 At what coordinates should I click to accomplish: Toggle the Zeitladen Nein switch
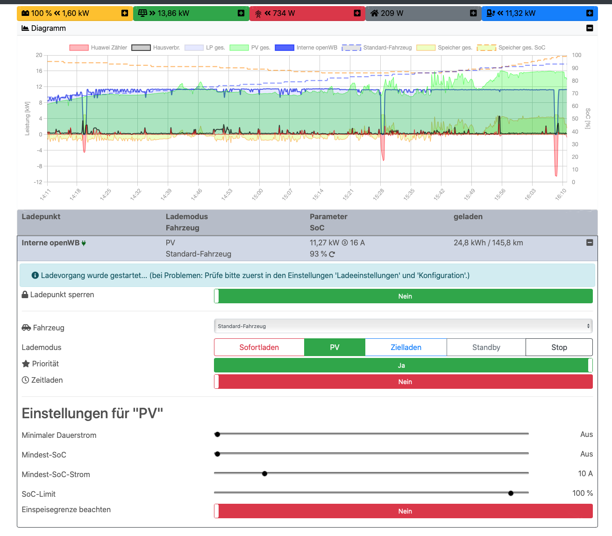[403, 381]
